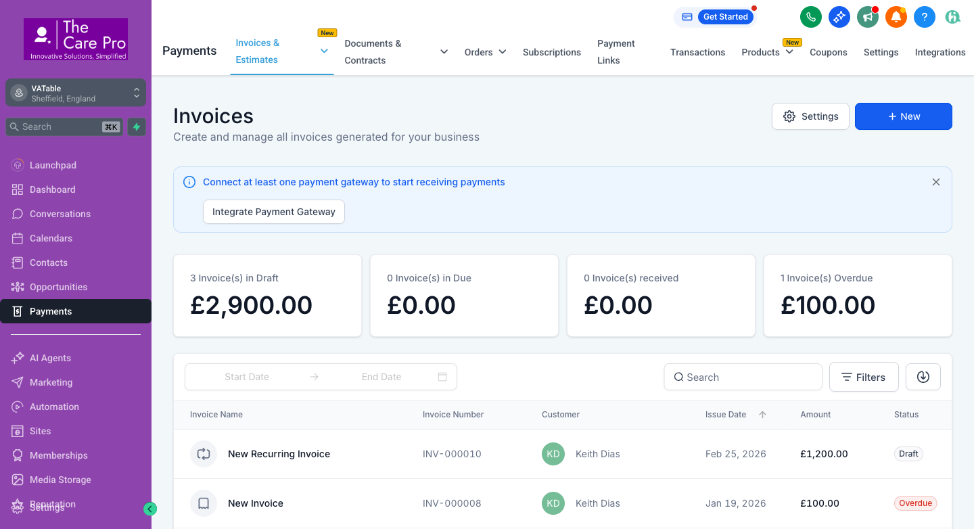Image resolution: width=974 pixels, height=529 pixels.
Task: Open the megaphone announcements icon
Action: [x=867, y=17]
